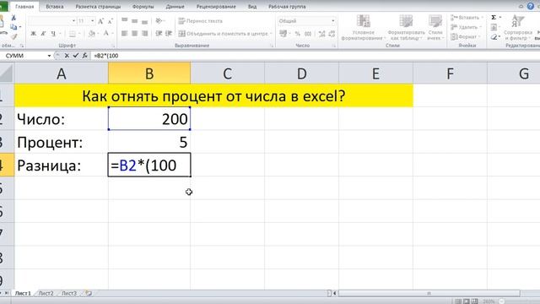Image resolution: width=540 pixels, height=304 pixels.
Task: Switch to the Данные tab
Action: point(175,7)
